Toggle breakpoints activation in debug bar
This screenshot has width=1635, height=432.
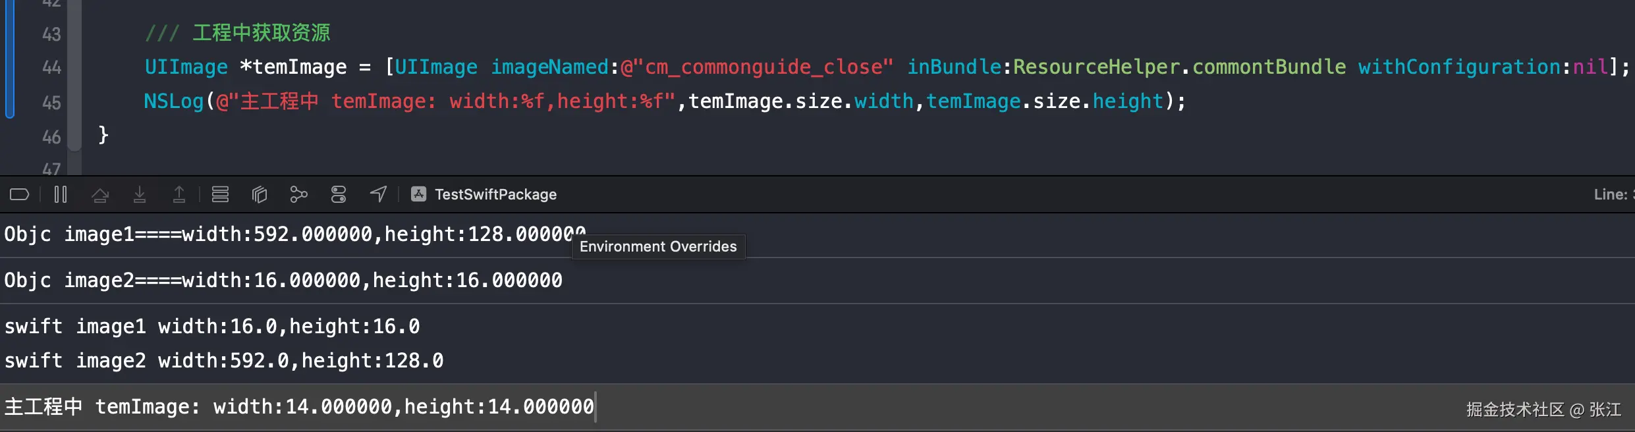point(19,194)
